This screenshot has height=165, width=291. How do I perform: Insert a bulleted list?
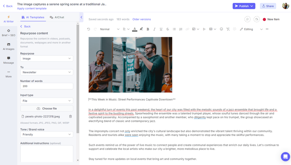pyautogui.click(x=174, y=29)
